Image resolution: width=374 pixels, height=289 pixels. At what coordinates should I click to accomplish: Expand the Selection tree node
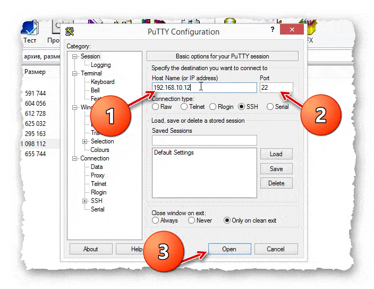coord(84,142)
